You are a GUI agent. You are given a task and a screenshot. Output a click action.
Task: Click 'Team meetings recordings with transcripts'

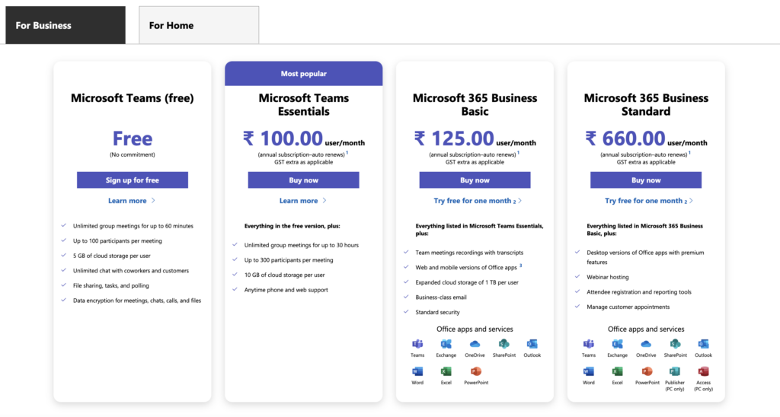coord(469,253)
